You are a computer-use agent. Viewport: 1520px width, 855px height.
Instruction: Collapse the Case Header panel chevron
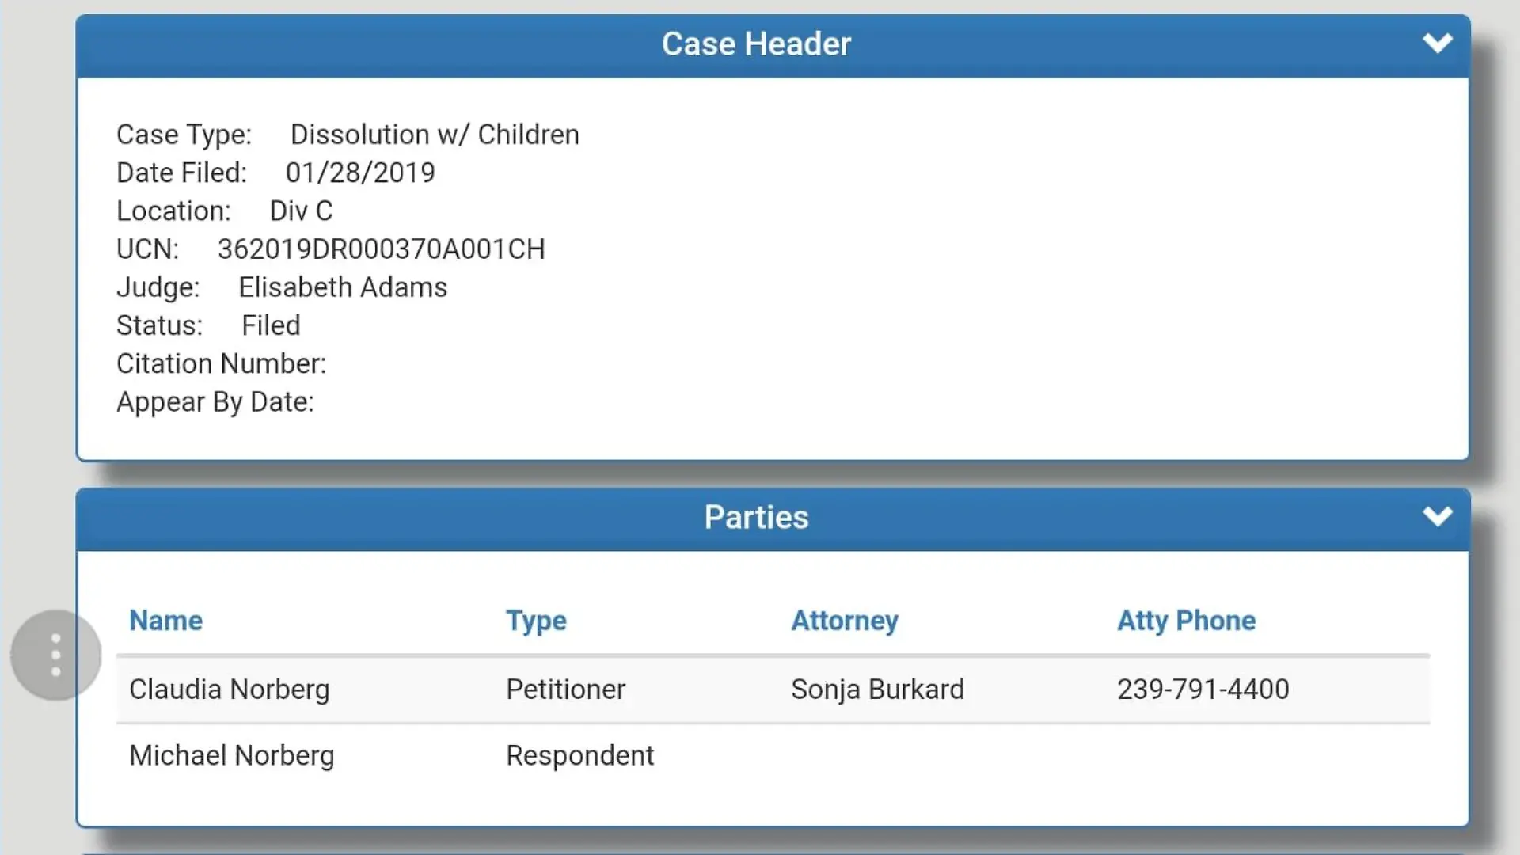click(1437, 43)
